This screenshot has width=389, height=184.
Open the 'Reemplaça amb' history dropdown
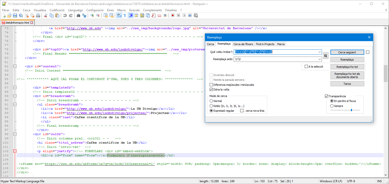[x=320, y=59]
